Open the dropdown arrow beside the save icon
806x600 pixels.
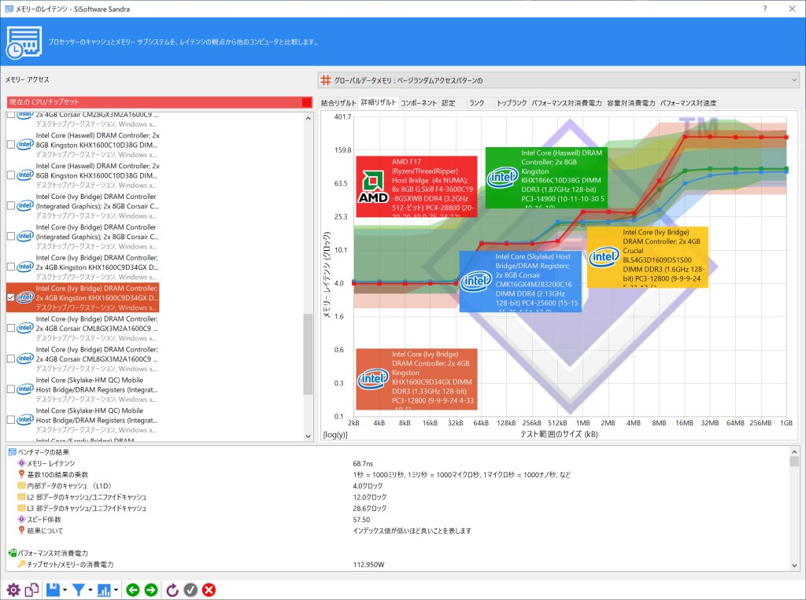click(x=65, y=591)
